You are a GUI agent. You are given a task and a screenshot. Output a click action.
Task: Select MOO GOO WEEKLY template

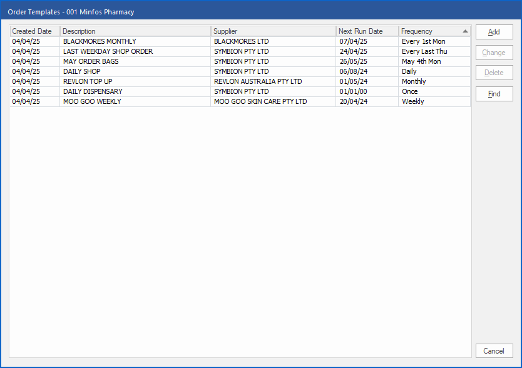240,101
